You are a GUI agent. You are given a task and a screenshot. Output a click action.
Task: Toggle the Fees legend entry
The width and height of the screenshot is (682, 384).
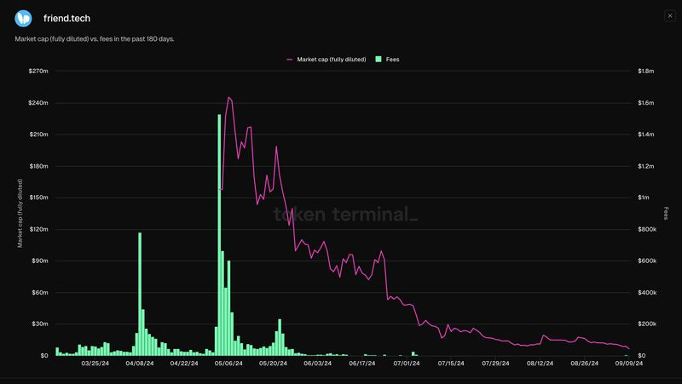click(388, 60)
